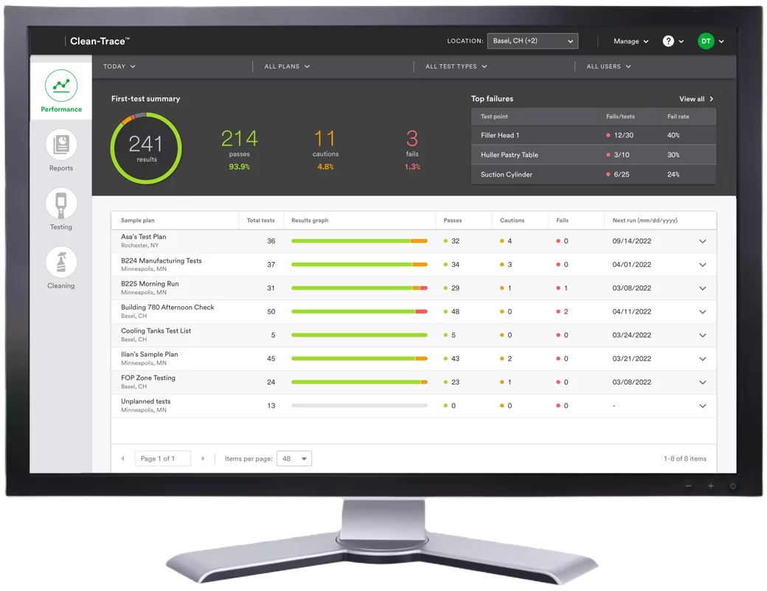Screen dimensions: 767x591
Task: Go to Testing sidebar icon
Action: click(61, 203)
